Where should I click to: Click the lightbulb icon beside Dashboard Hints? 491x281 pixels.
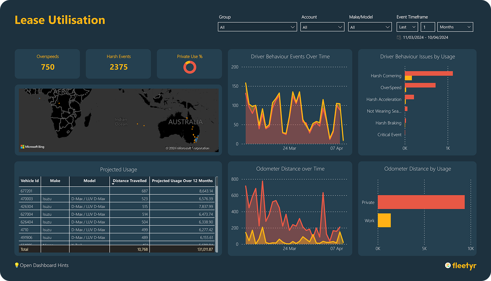(x=17, y=265)
